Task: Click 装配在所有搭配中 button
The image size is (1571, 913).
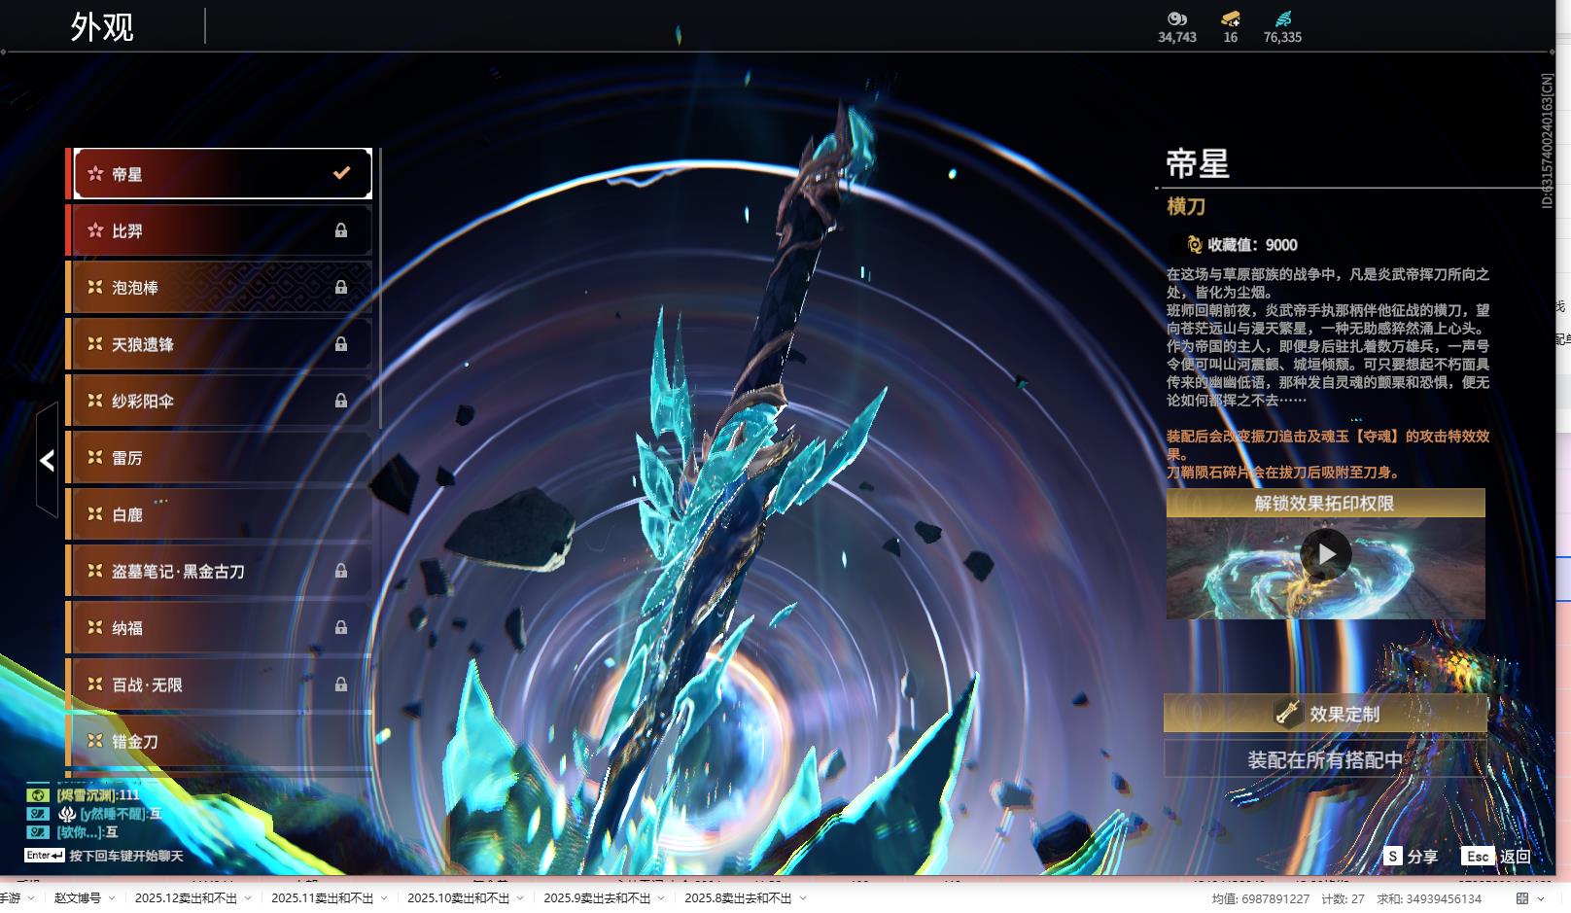Action: tap(1325, 759)
